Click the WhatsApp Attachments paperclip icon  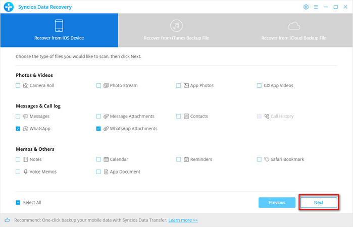click(106, 129)
